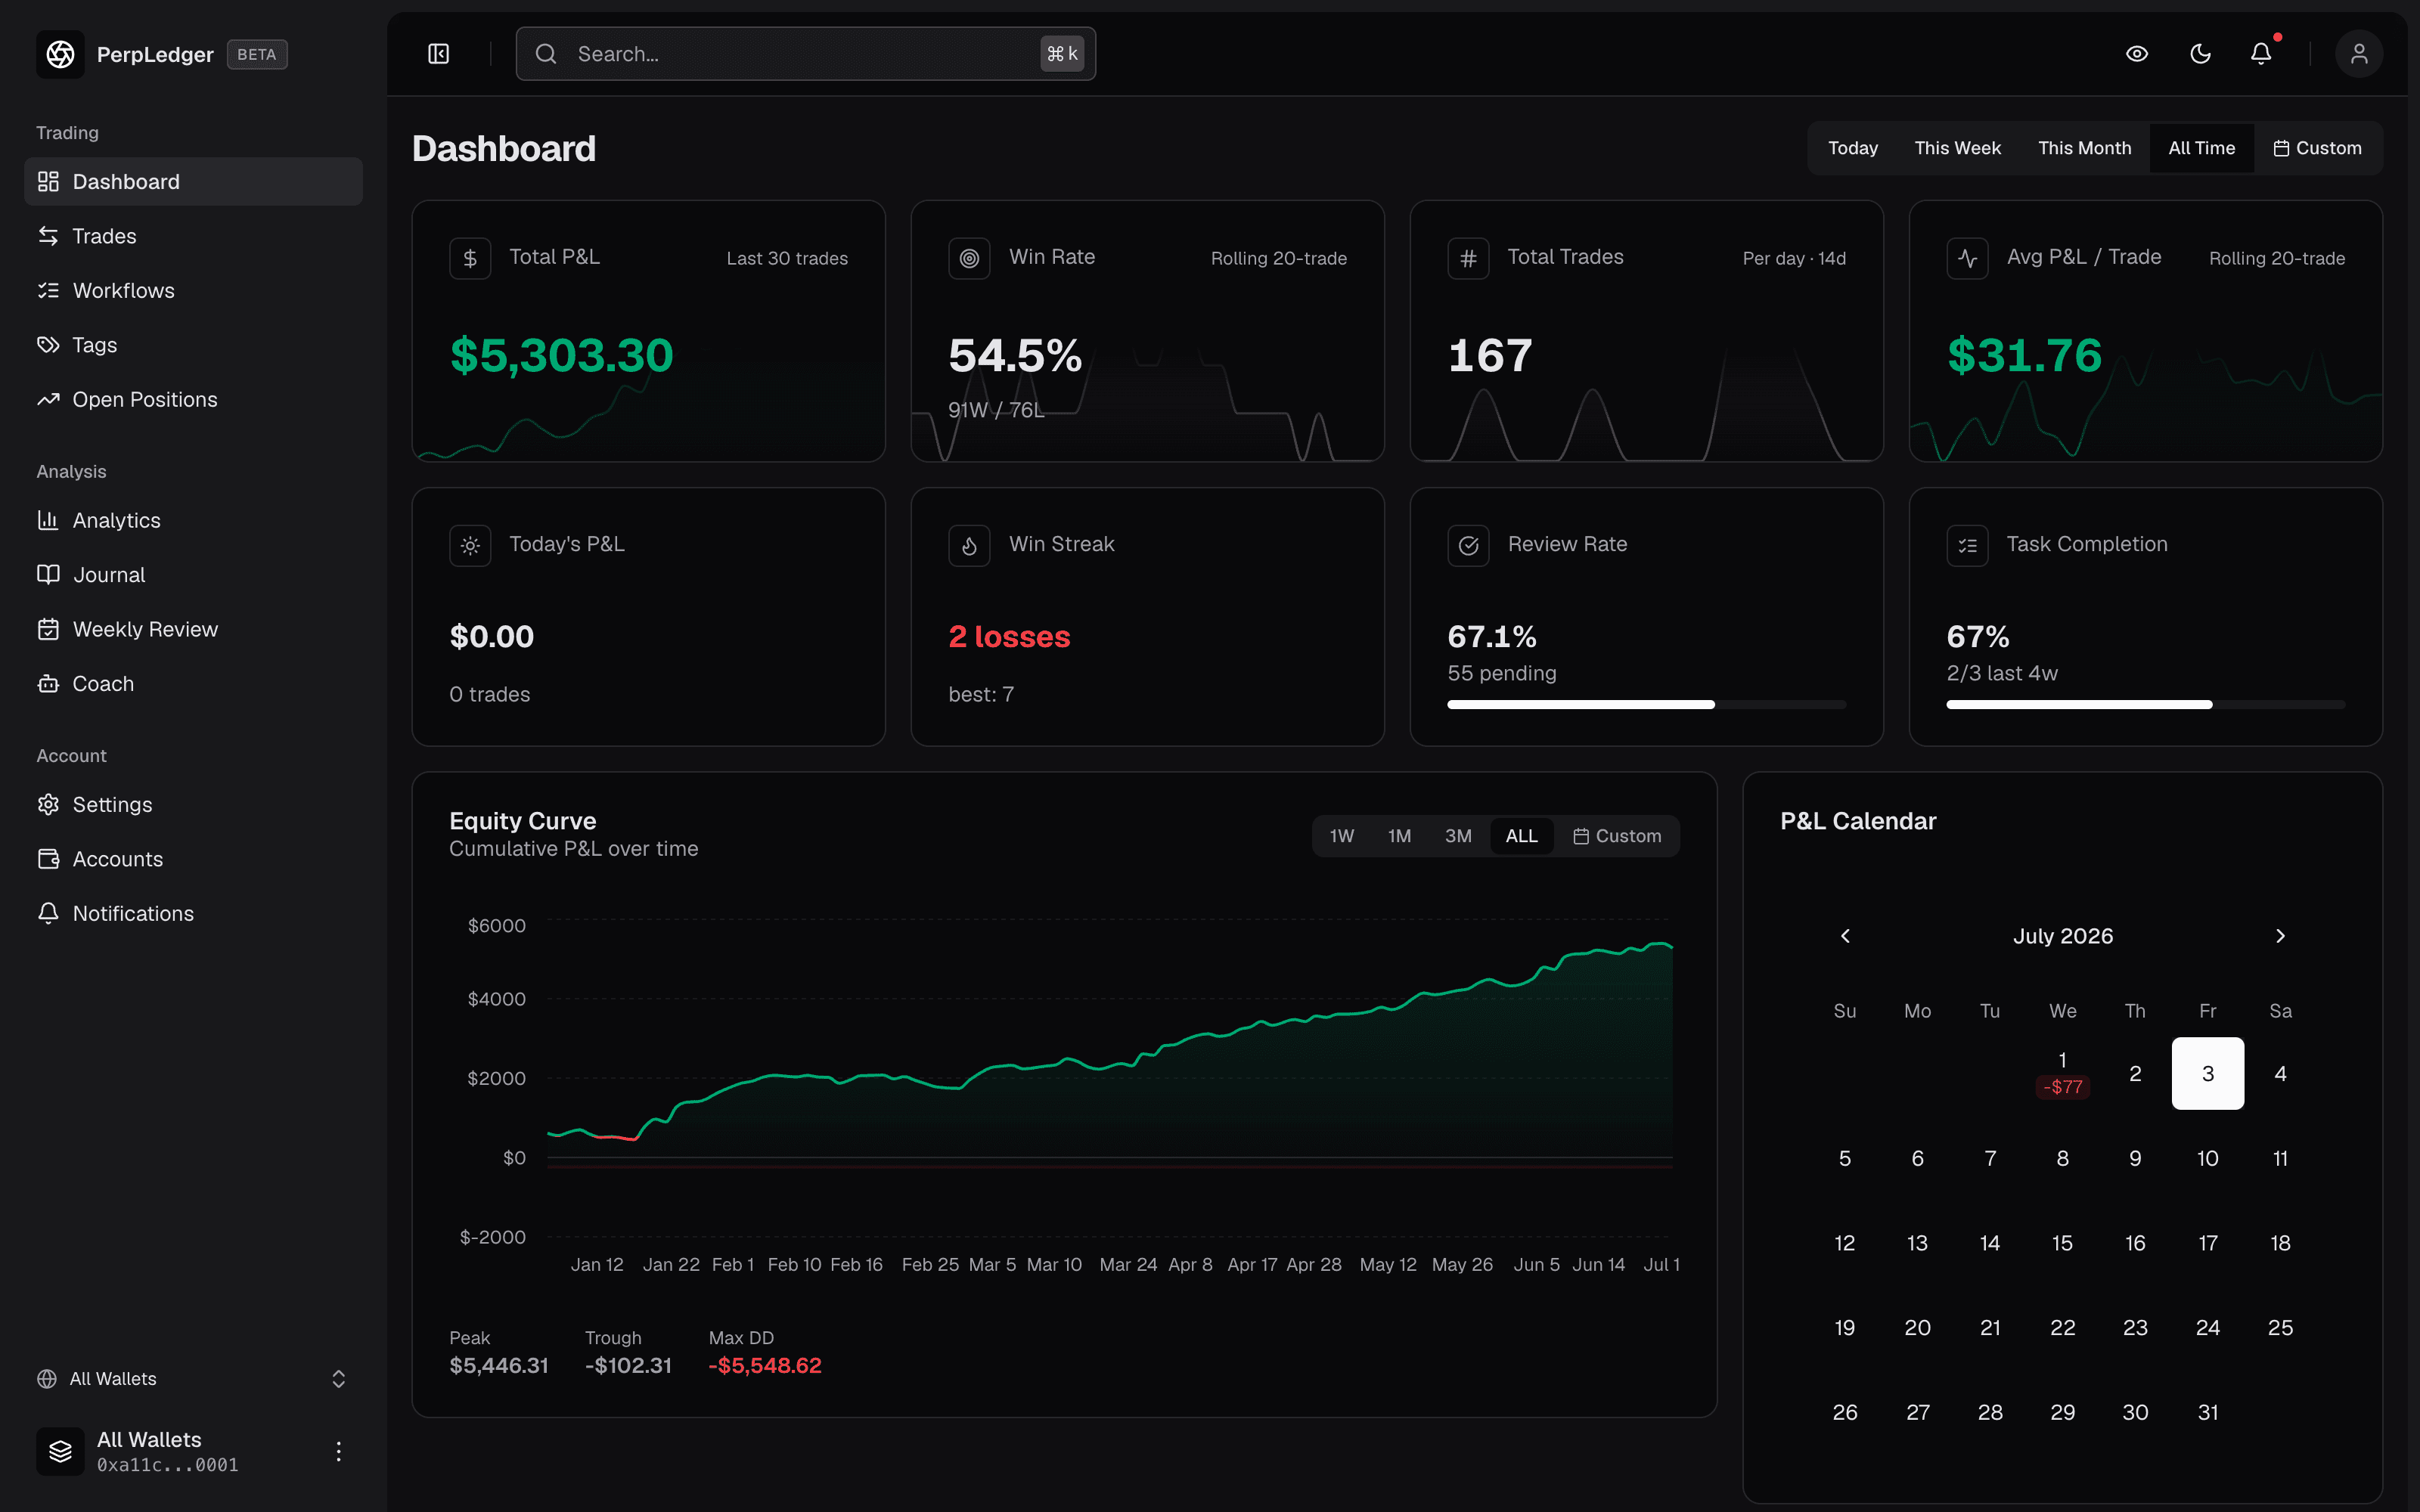Collapse the sidebar panel icon

pyautogui.click(x=439, y=54)
